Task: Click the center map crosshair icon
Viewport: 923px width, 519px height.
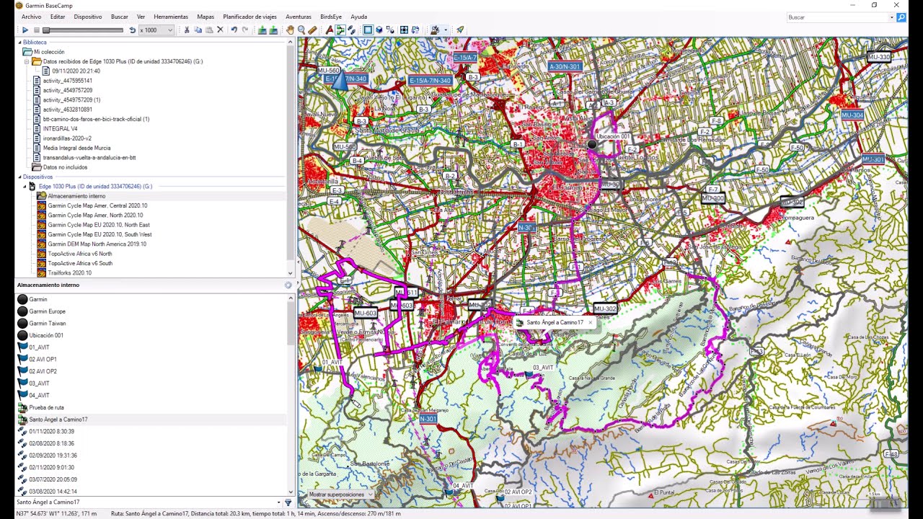Action: click(405, 30)
